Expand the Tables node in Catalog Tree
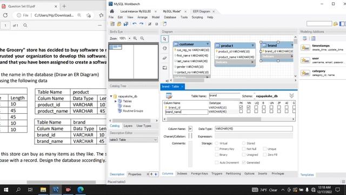Screen dimensions: 346x195 click(115, 101)
